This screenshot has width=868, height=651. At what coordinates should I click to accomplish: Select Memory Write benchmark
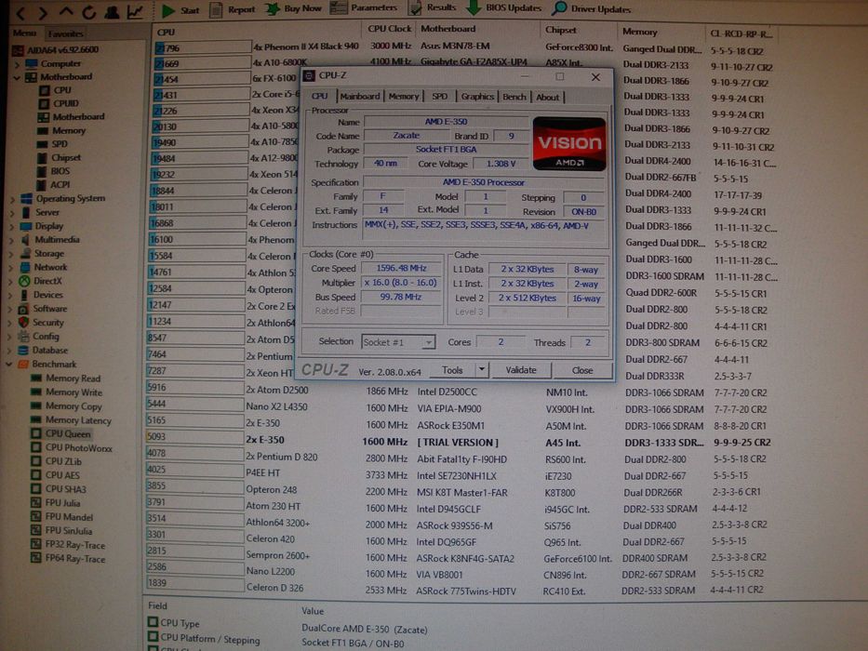point(66,392)
